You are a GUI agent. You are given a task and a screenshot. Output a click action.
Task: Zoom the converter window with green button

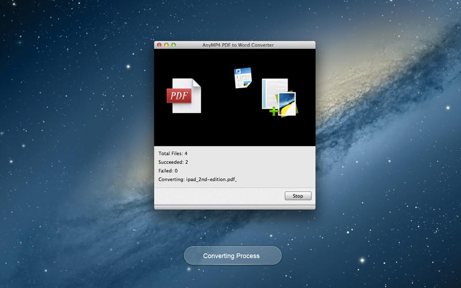click(x=173, y=45)
